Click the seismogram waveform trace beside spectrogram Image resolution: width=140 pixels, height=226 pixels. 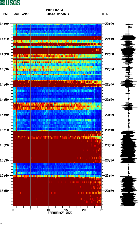pyautogui.click(x=129, y=115)
